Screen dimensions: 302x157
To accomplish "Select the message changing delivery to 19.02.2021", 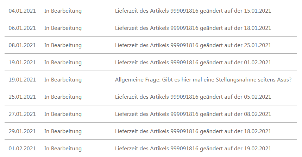I will point(193,149).
